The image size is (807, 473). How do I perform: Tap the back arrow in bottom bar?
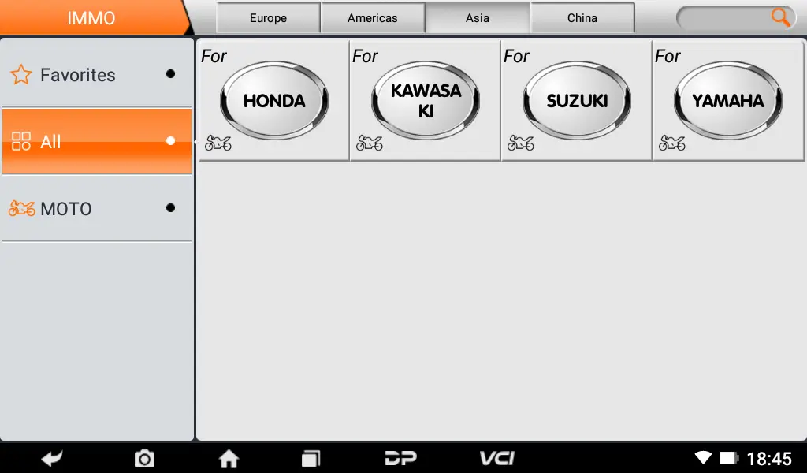point(52,457)
